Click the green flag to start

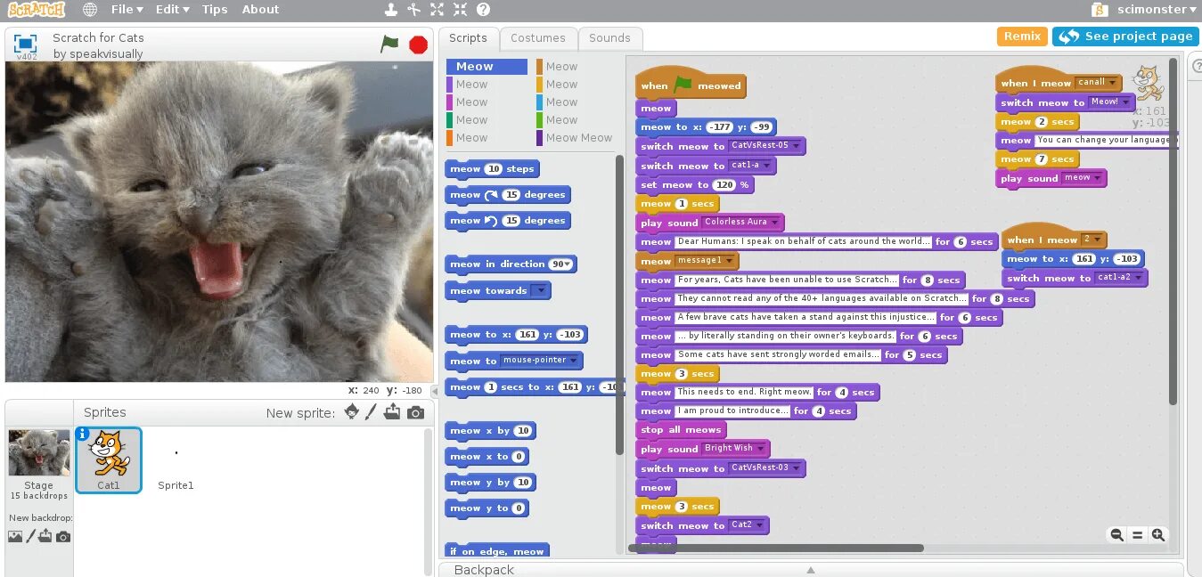pos(389,44)
